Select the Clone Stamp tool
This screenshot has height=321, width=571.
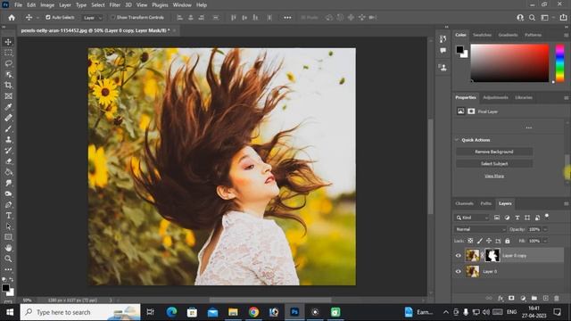8,139
